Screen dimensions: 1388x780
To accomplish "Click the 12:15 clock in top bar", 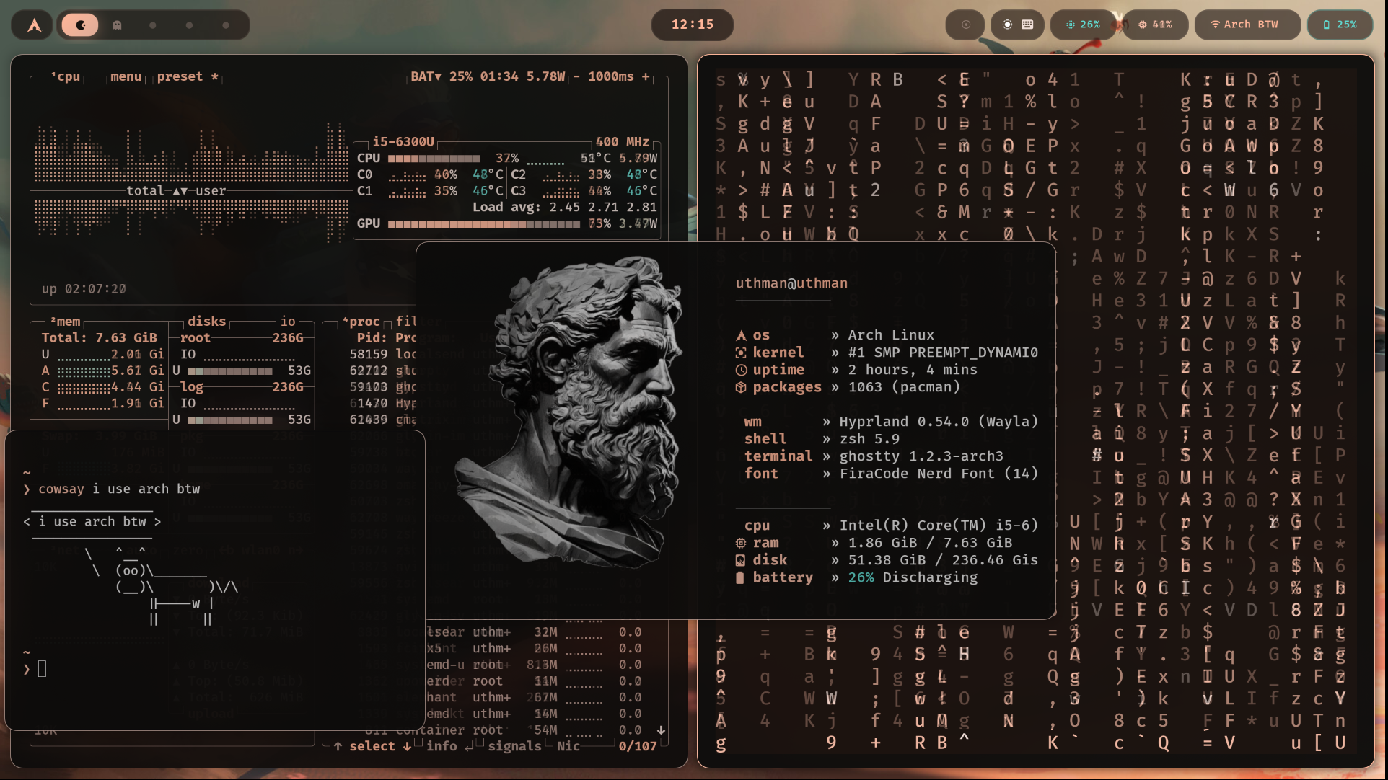I will (x=693, y=25).
